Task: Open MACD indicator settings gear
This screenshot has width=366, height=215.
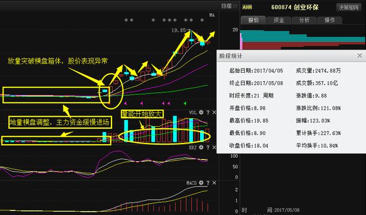Action: point(201,183)
